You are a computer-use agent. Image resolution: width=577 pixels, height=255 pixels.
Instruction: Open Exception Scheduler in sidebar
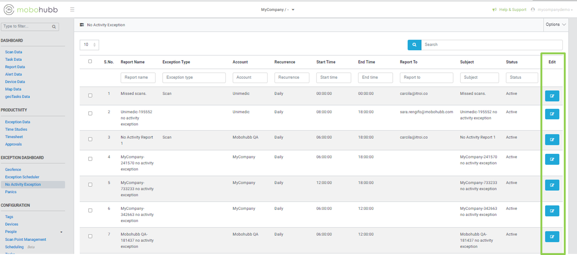coord(22,177)
